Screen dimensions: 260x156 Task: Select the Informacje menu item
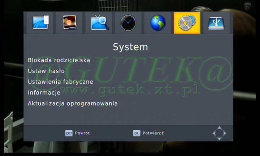(44, 92)
